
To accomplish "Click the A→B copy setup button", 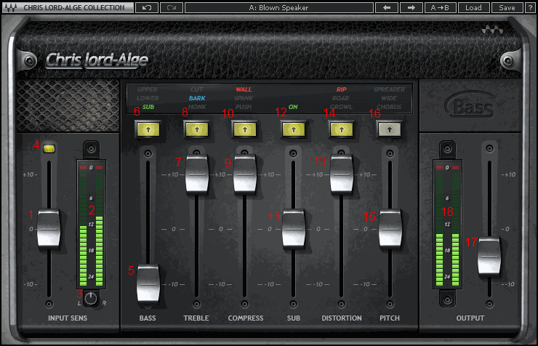I will [x=441, y=7].
